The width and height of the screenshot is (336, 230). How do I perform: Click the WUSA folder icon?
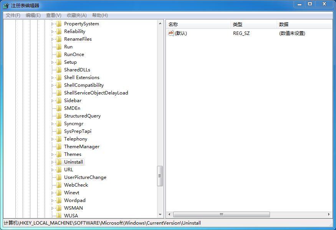(x=59, y=215)
